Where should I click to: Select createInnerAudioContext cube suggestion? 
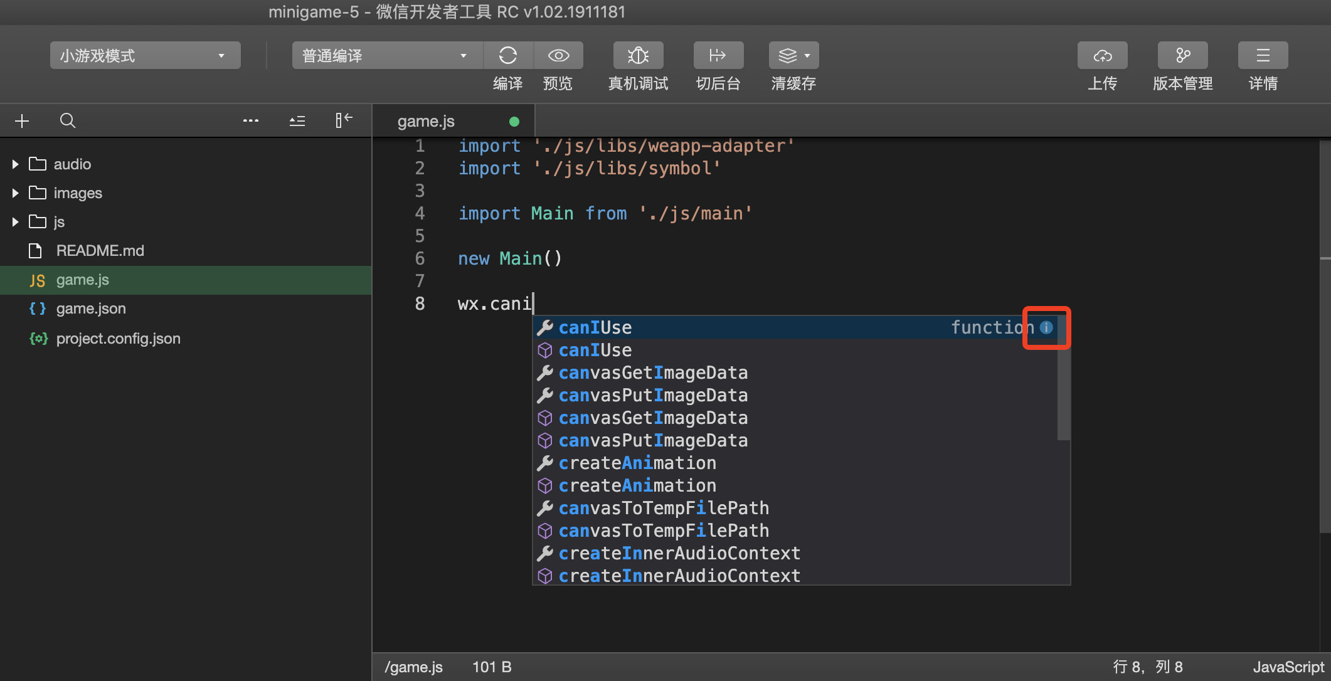[x=795, y=575]
